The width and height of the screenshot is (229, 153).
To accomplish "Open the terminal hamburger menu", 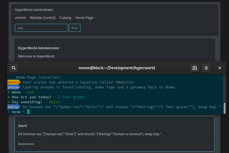I will point(206,68).
